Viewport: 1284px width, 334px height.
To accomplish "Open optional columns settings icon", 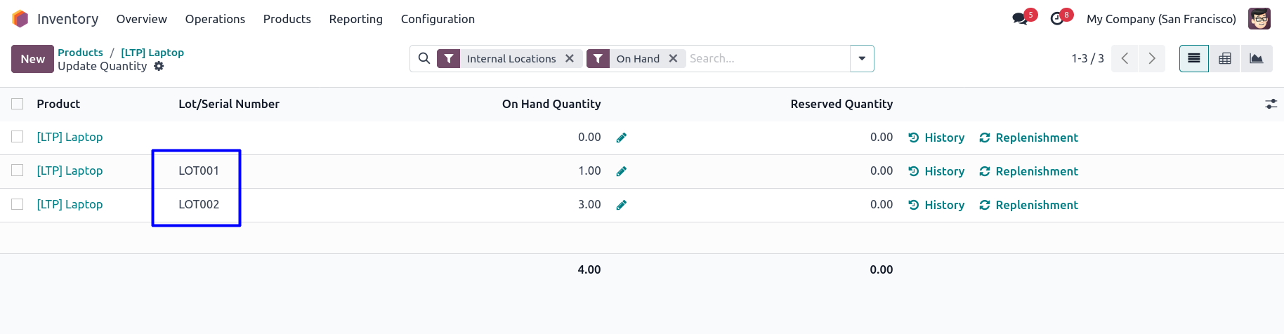I will pyautogui.click(x=1271, y=104).
